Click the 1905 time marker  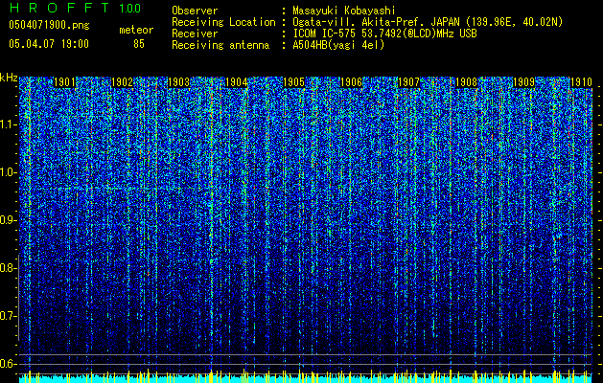coord(293,82)
